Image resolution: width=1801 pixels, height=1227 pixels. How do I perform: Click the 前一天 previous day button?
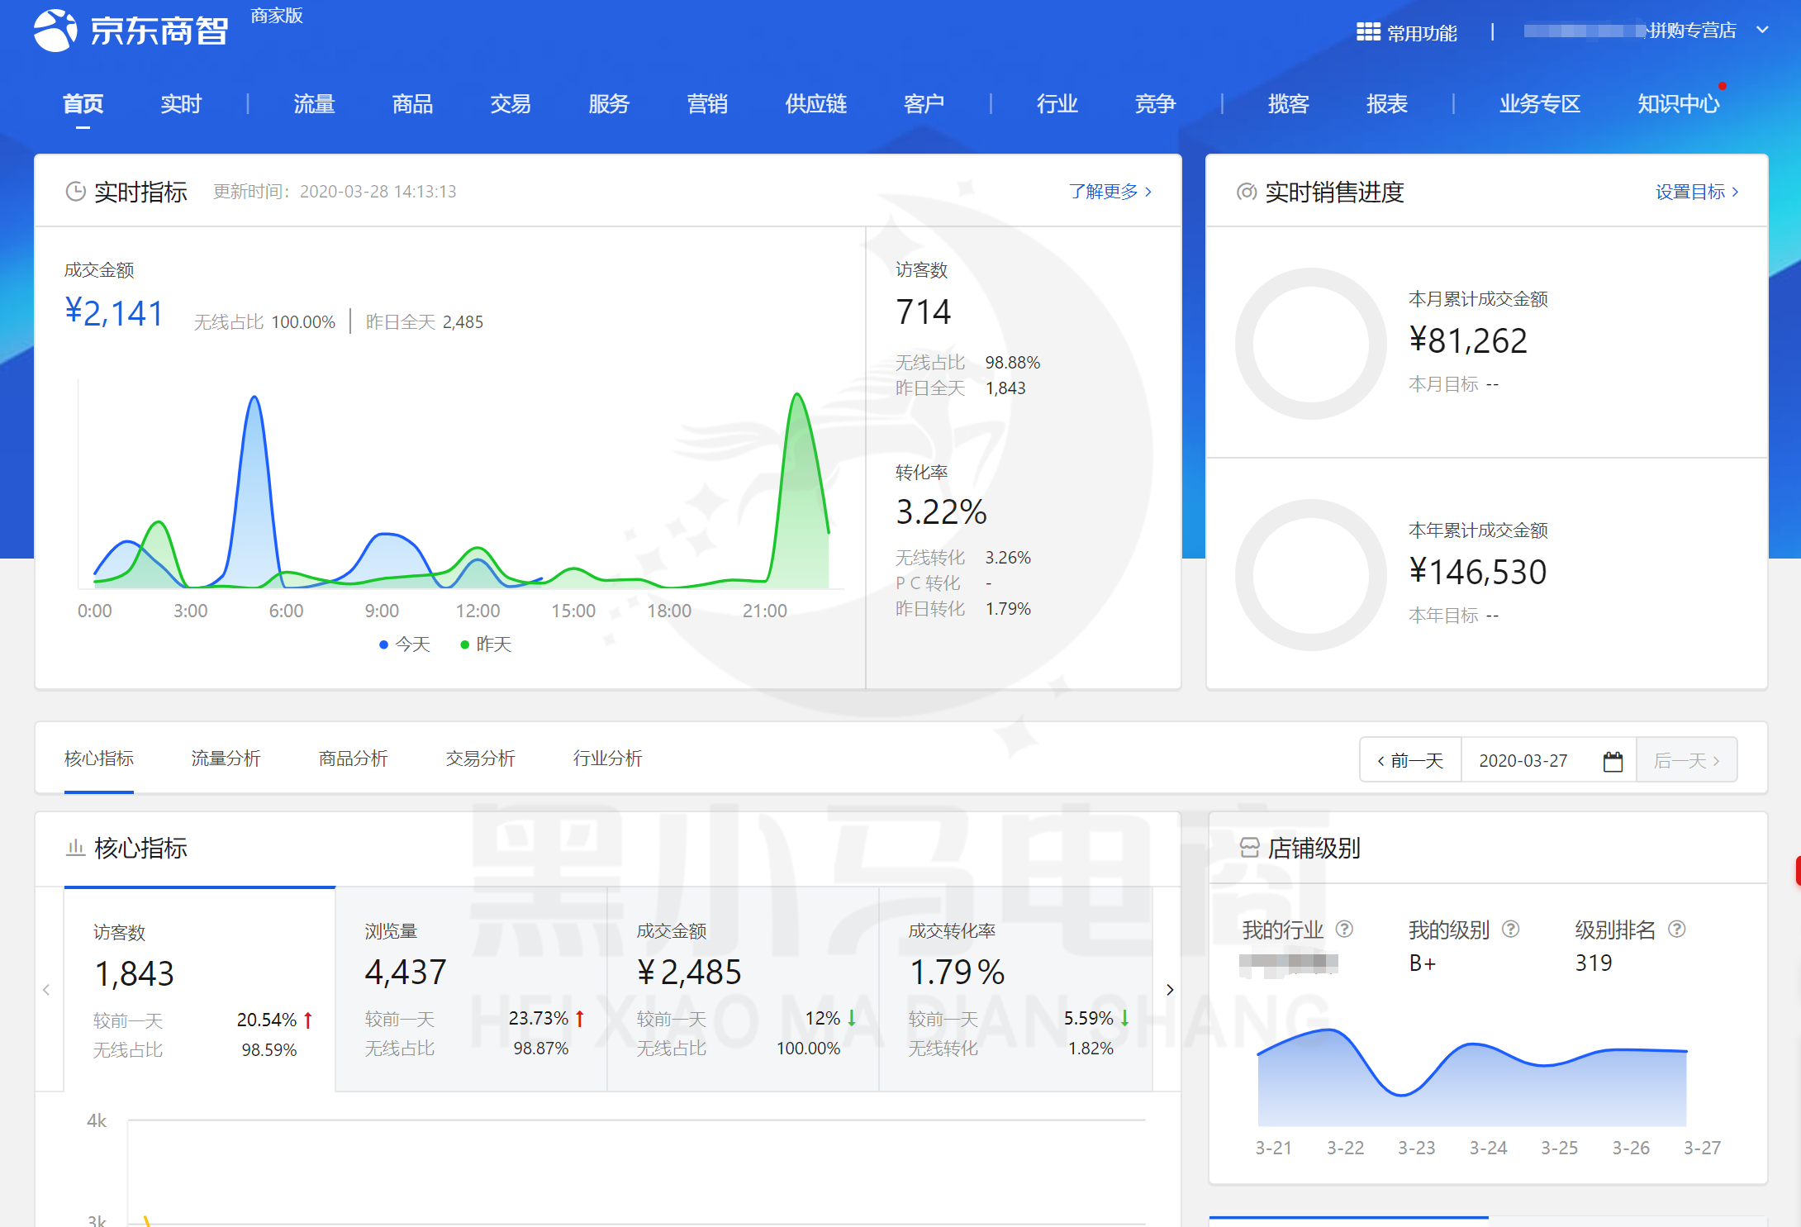(1410, 760)
